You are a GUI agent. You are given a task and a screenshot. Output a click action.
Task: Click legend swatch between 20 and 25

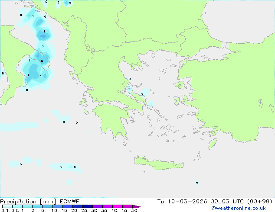(x=77, y=206)
